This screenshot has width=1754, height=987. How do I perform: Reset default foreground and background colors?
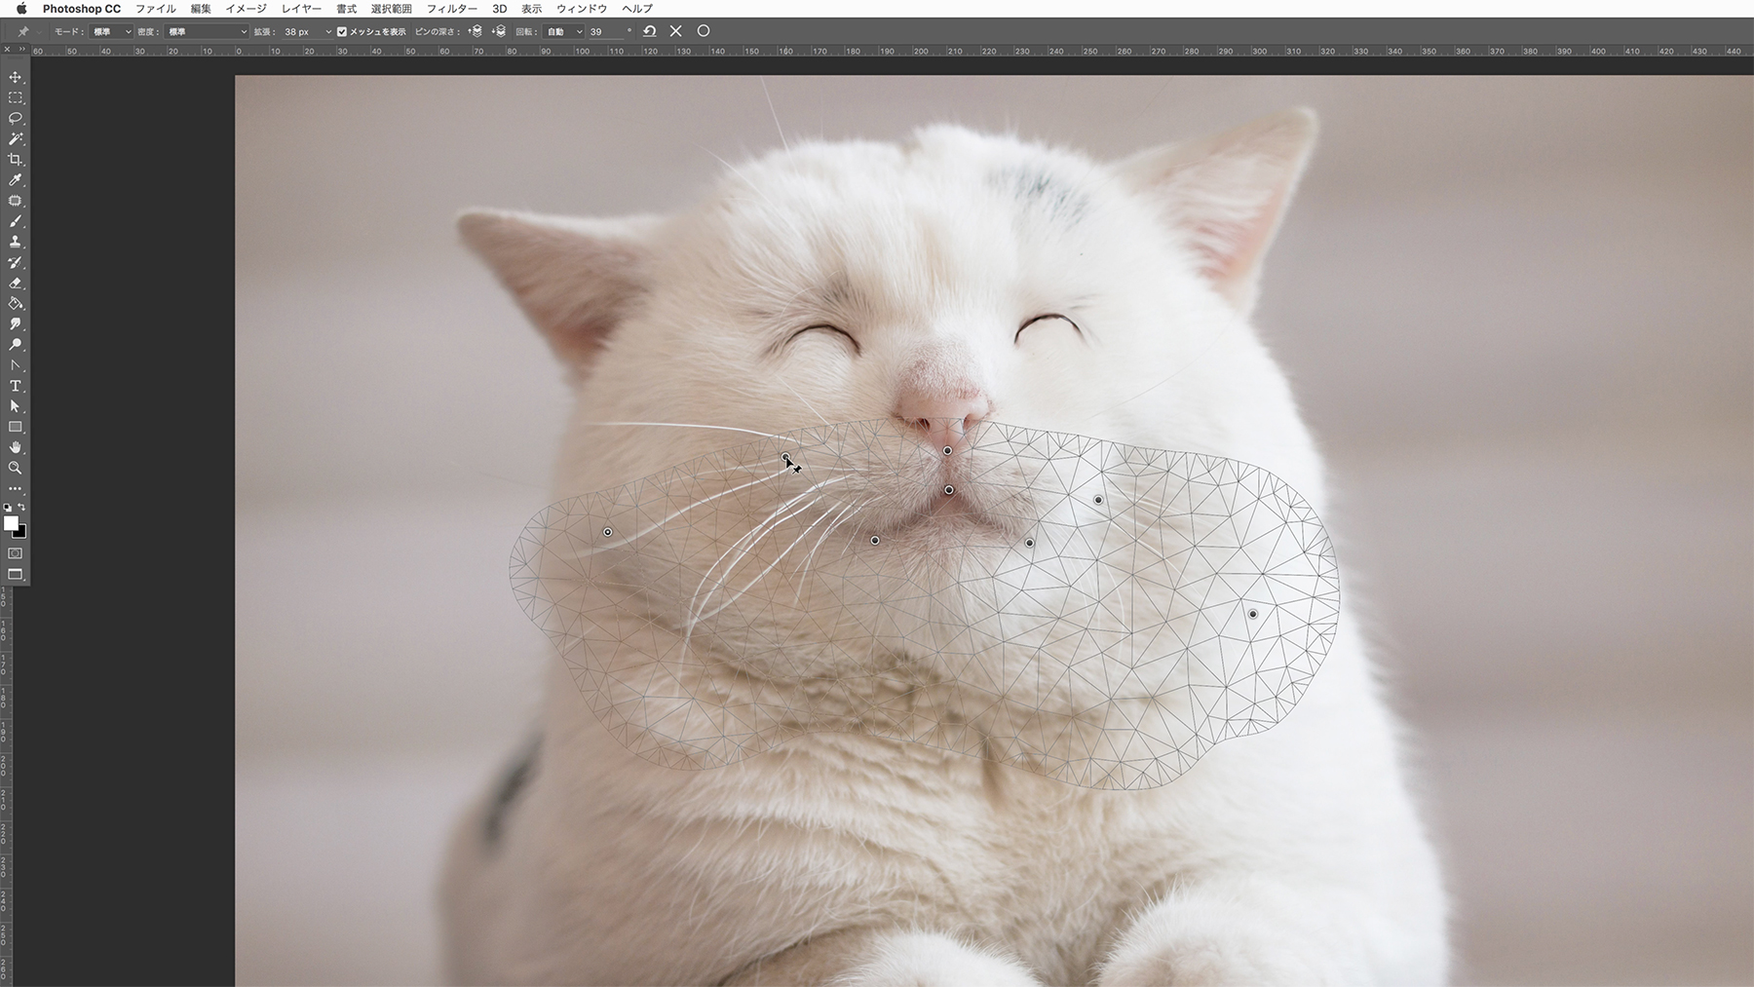[x=8, y=508]
